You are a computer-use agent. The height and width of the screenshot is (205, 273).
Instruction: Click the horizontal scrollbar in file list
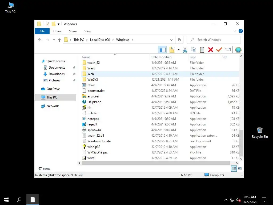pos(156,163)
